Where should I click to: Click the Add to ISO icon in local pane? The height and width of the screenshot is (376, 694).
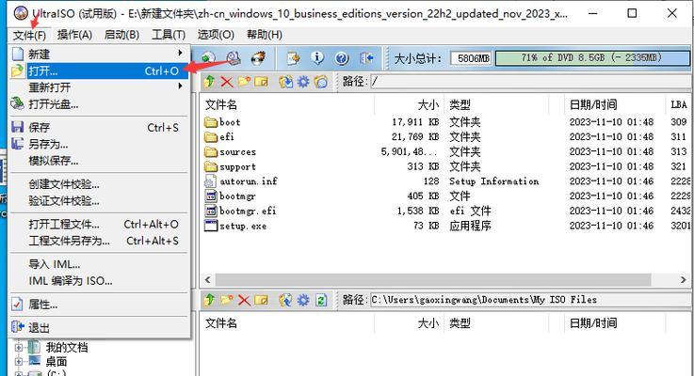(286, 300)
